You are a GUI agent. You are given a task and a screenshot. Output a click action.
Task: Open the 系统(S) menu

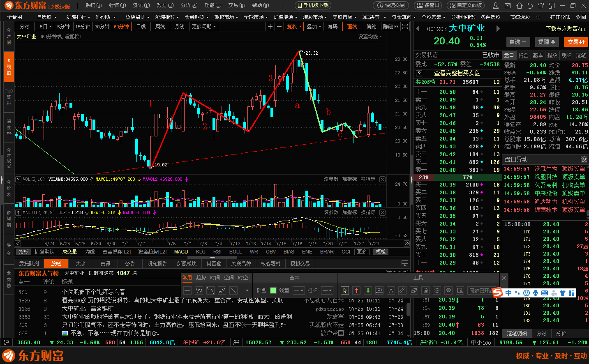click(x=93, y=5)
